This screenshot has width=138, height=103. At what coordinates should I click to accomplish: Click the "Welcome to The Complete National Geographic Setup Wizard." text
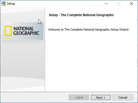(89, 30)
